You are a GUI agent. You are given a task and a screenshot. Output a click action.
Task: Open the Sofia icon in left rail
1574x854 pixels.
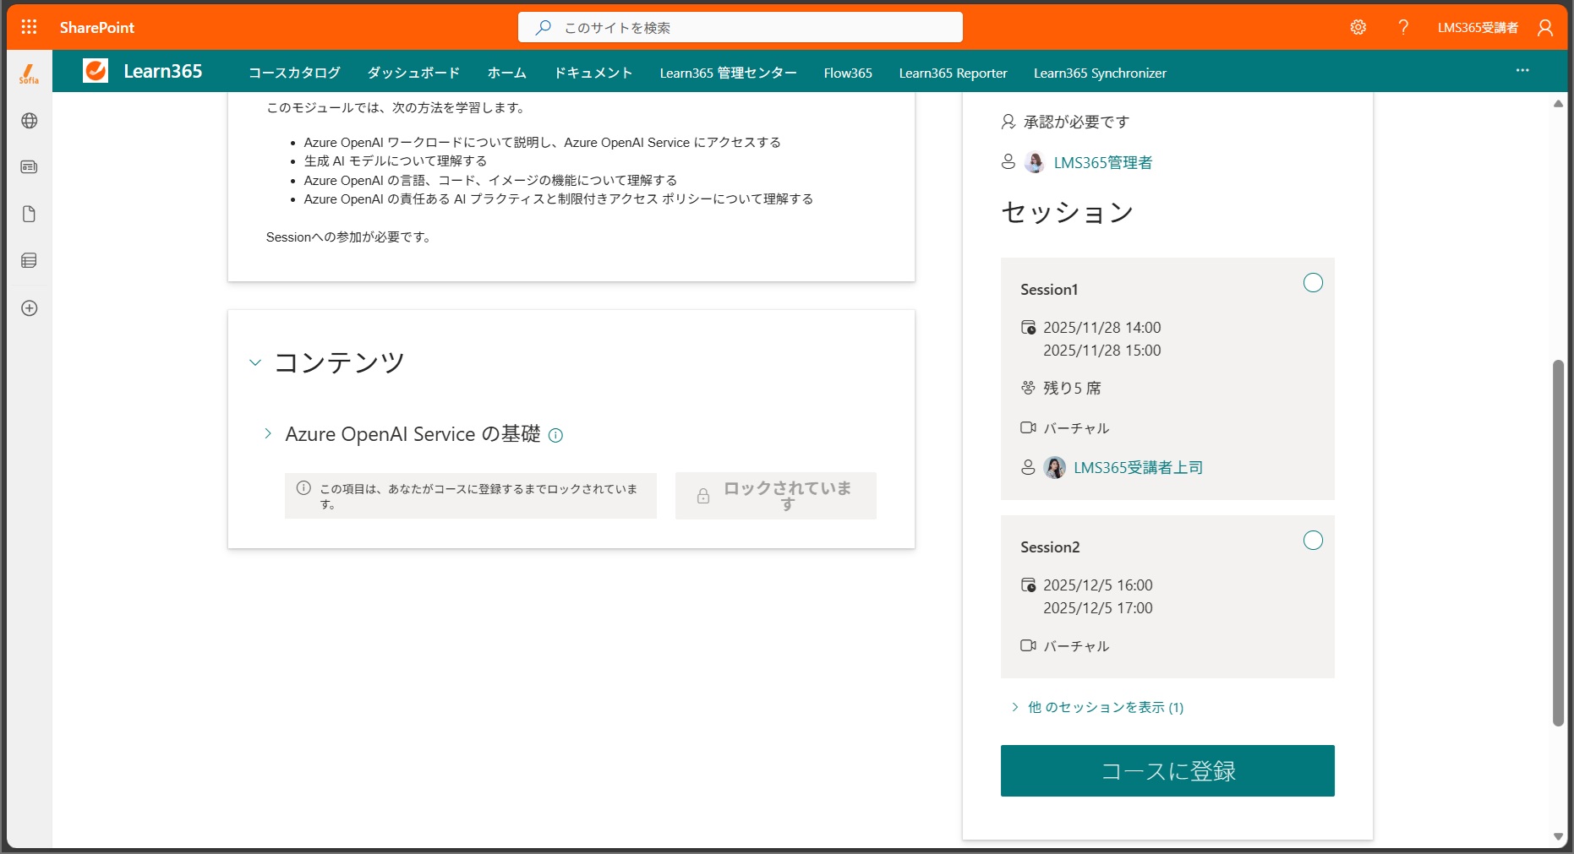tap(30, 73)
